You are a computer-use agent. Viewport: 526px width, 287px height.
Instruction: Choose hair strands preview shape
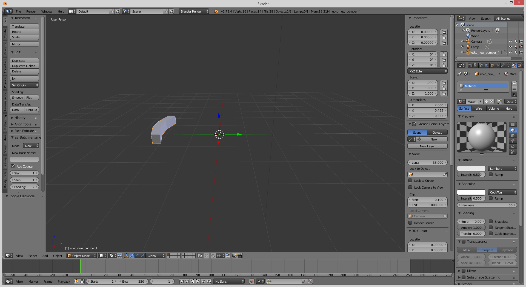[513, 147]
